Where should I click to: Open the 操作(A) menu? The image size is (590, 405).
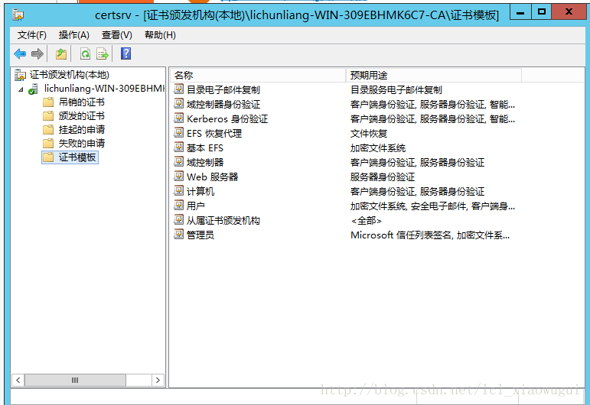[73, 35]
